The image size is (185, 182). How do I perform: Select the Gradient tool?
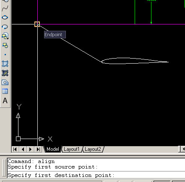(5, 73)
